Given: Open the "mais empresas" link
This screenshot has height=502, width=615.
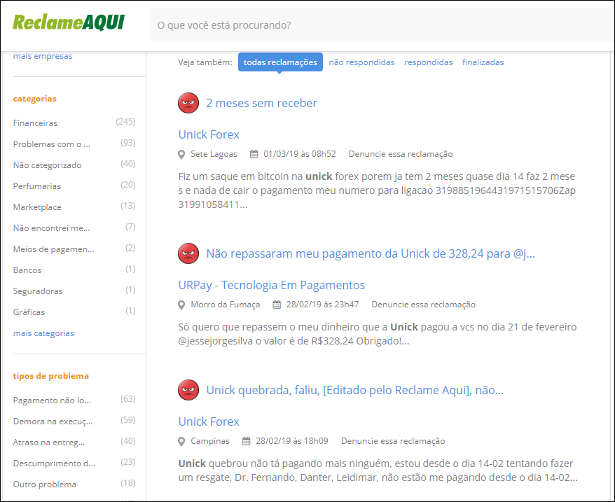Looking at the screenshot, I should pos(43,56).
